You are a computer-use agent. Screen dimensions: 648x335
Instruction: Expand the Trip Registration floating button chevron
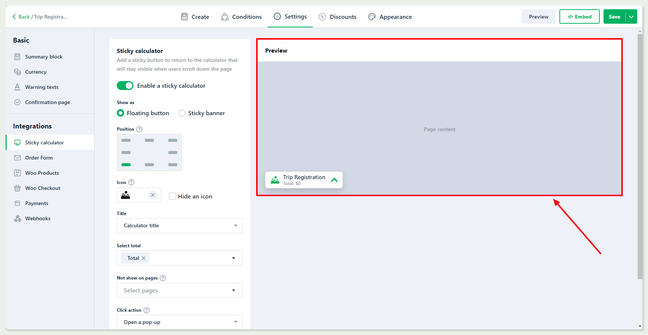[334, 180]
